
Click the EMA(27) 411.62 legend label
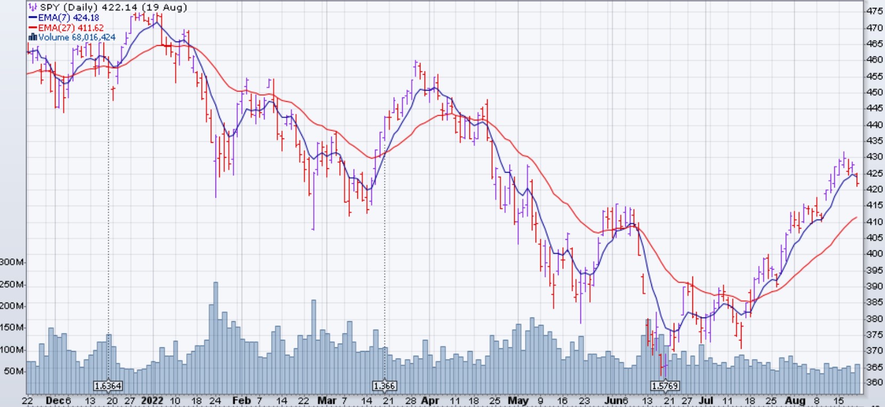tap(70, 28)
